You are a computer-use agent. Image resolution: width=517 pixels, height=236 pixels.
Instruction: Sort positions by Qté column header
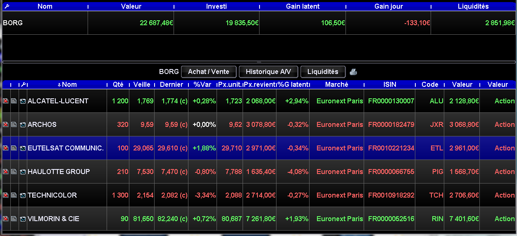[x=118, y=84]
